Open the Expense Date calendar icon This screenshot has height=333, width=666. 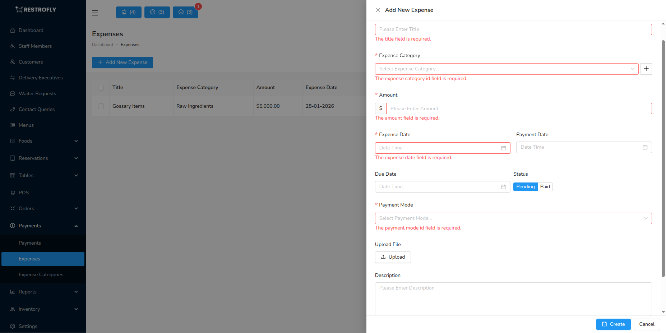coord(503,148)
